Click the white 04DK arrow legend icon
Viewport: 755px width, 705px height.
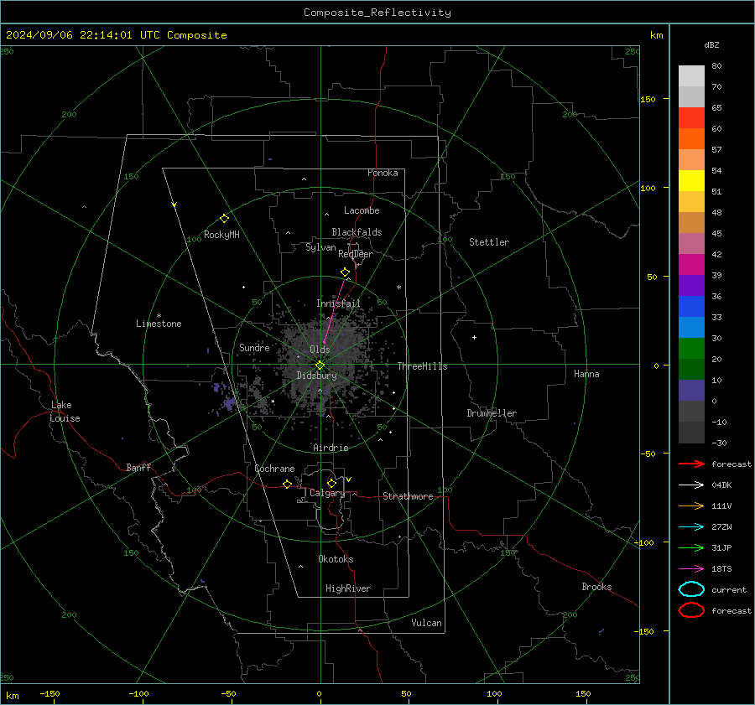(x=691, y=485)
